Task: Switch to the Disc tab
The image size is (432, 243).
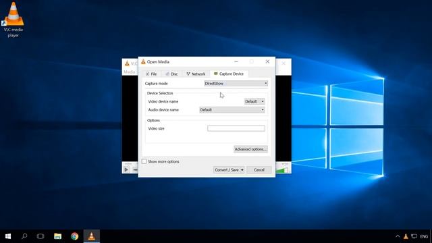Action: 171,74
